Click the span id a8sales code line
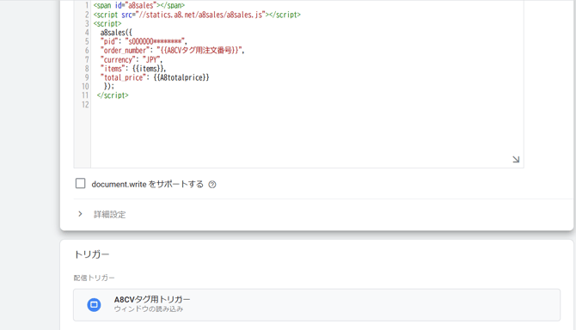This screenshot has height=330, width=576. tap(139, 5)
